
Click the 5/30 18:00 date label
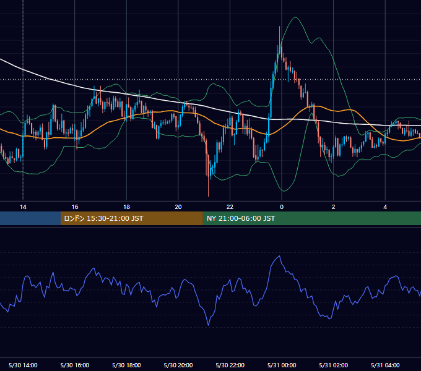coord(126,365)
